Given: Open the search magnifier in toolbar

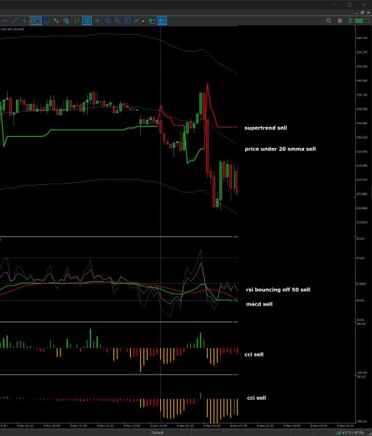Looking at the screenshot, I should (x=329, y=20).
